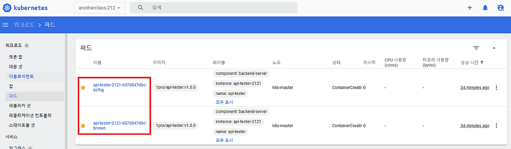This screenshot has width=511, height=149.
Task: Click 모두 표시 in 6cfhg pod row
Action: [224, 102]
